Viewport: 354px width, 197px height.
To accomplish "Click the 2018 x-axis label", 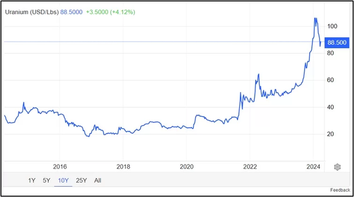I will 123,166.
